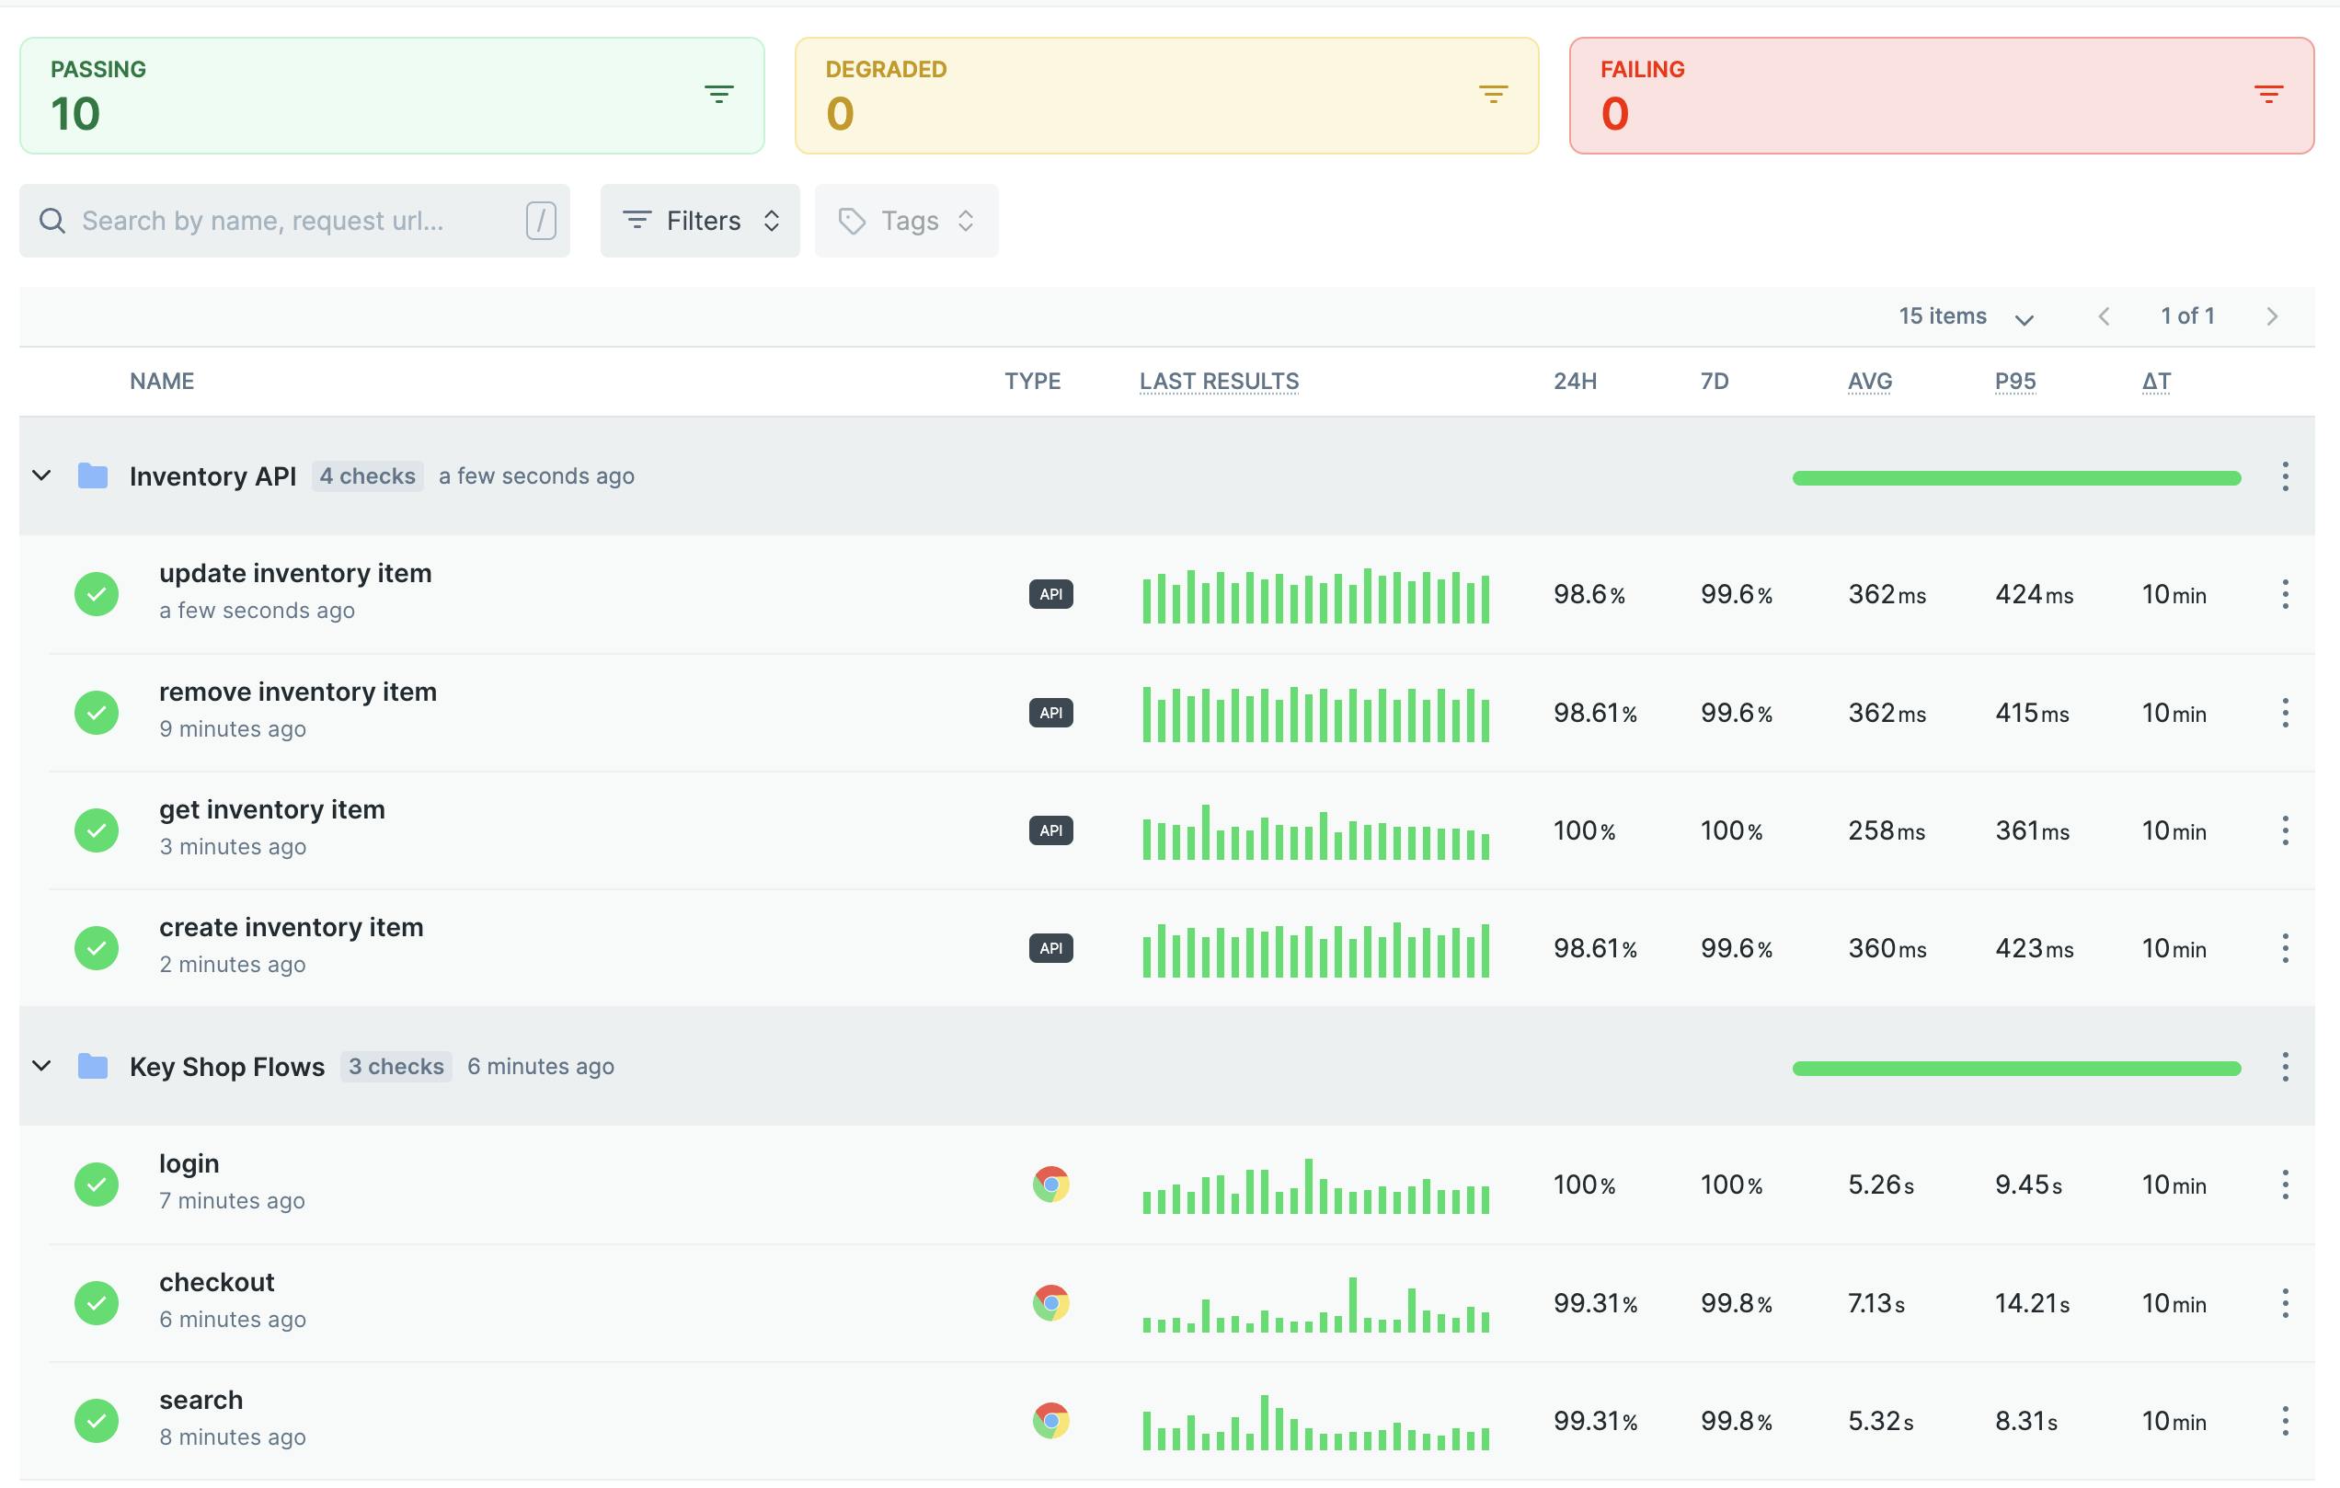
Task: Click Chrome browser icon on checkout row
Action: pyautogui.click(x=1050, y=1302)
